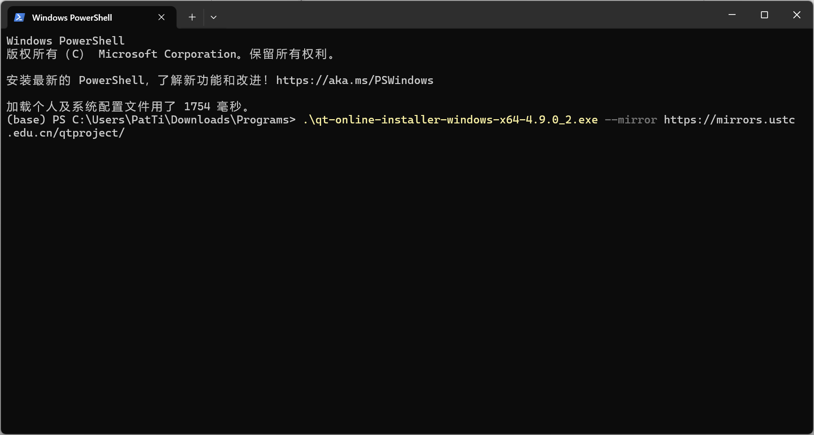Click the Microsoft Corporation copyright line
The width and height of the screenshot is (814, 435).
click(170, 54)
